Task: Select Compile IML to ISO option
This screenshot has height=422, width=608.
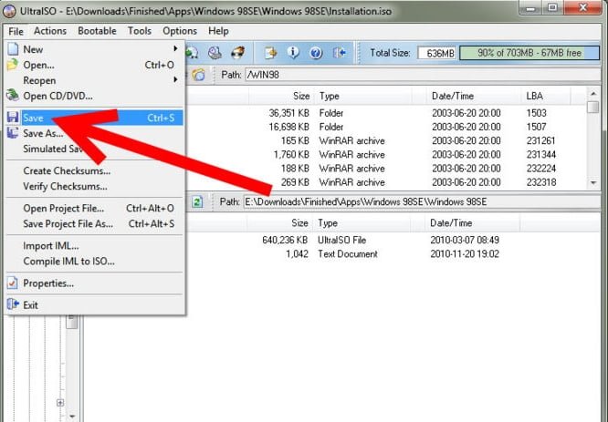Action: 68,262
